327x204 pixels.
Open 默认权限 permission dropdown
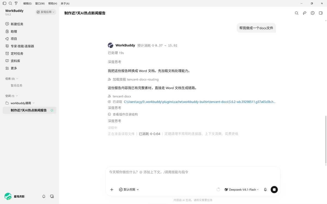click(129, 190)
